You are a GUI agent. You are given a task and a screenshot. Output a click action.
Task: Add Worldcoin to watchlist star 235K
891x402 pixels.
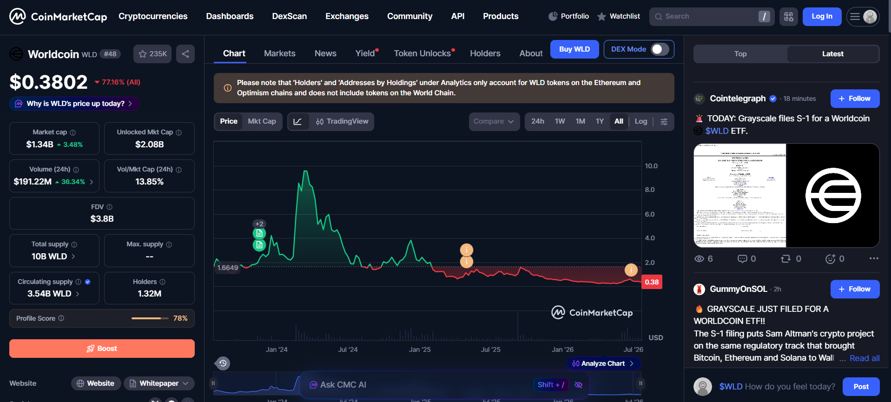coord(152,54)
